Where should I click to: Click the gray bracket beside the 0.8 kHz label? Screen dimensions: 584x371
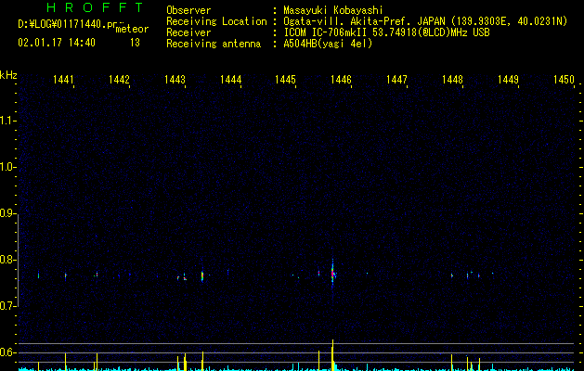18,260
